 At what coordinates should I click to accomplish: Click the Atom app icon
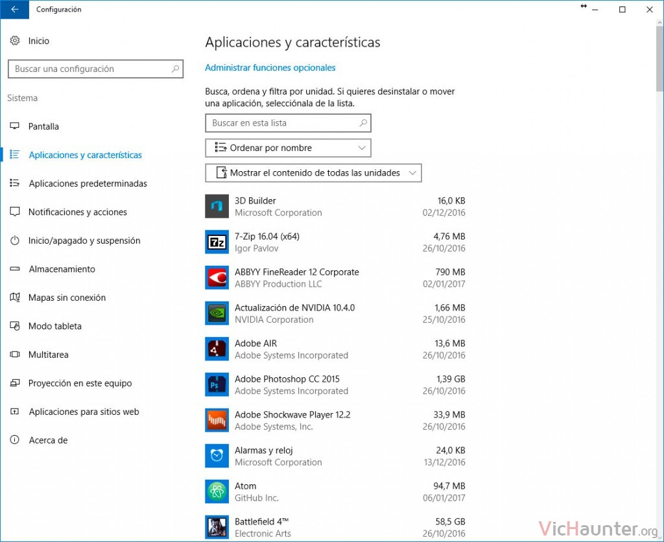pos(217,491)
